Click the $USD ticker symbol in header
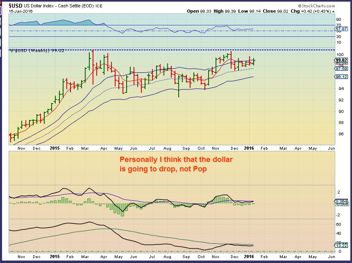Screen dimensions: 352x263 (15, 6)
